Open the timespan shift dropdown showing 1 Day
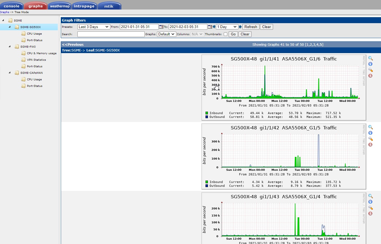This screenshot has width=381, height=244. pos(227,27)
